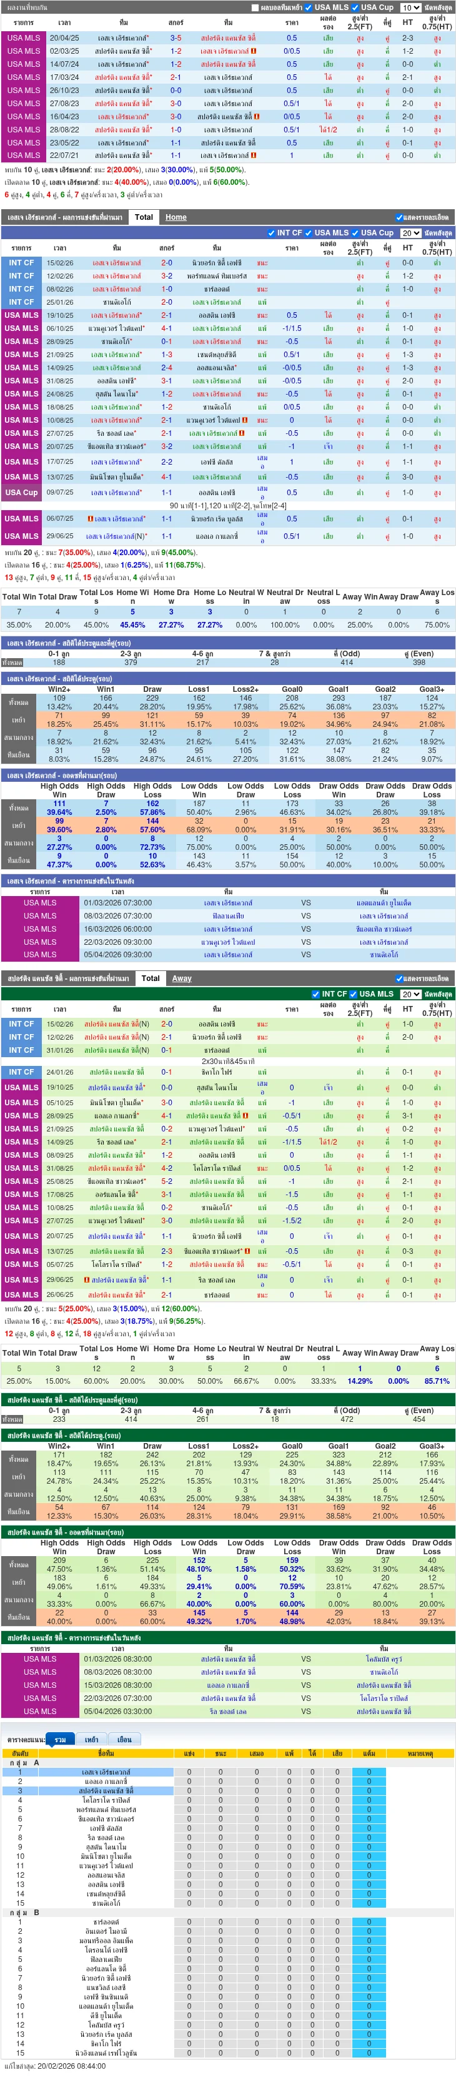
Task: Click red card icon in 22/07/21 head-to-head row
Action: tap(254, 155)
